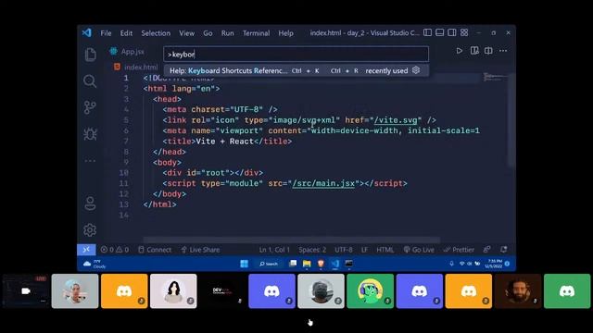Screen dimensions: 593x333
Task: Change end-of-line sequence via LF
Action: [364, 250]
